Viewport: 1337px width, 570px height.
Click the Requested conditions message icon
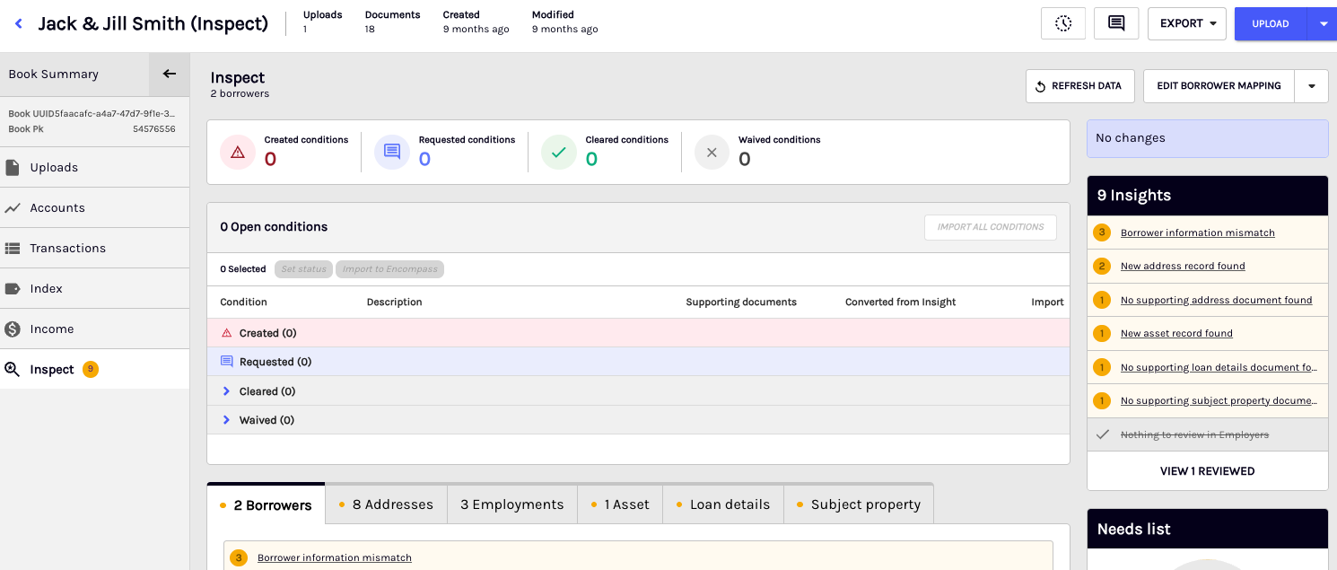click(392, 153)
